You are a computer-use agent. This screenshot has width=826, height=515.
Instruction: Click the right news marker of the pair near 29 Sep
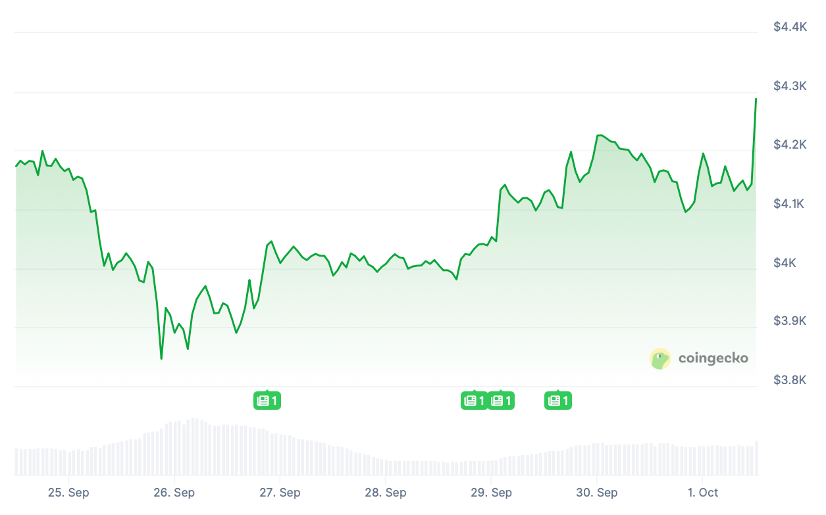point(501,400)
